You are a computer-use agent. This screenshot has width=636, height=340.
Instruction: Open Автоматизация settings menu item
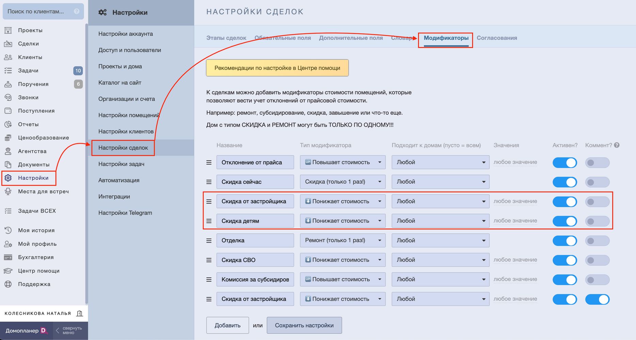pyautogui.click(x=119, y=180)
